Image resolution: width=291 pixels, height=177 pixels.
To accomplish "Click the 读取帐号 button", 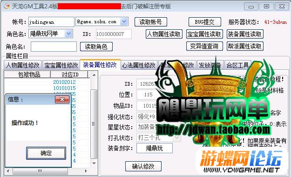I will [151, 22].
